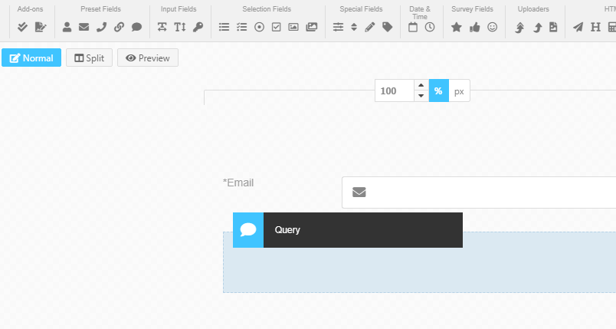Insert a select list field
Viewport: 616px width, 329px height.
(224, 27)
